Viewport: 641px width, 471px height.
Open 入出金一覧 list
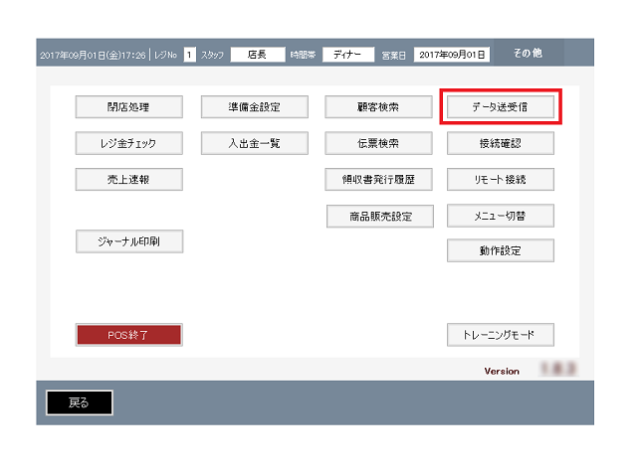(254, 143)
